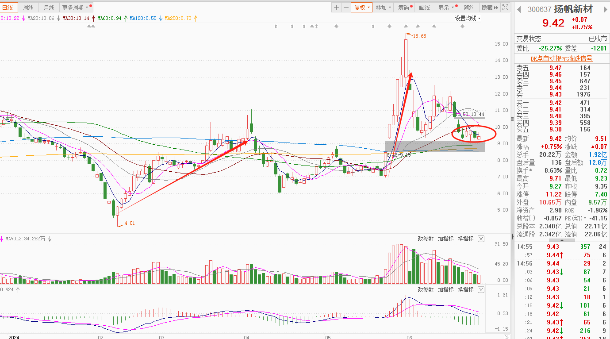Click 改参数 in volume panel
This screenshot has width=610, height=339.
[426, 239]
